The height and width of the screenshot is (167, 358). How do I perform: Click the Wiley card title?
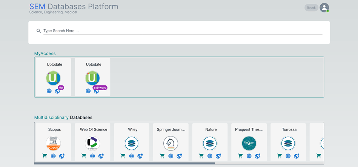click(x=133, y=130)
